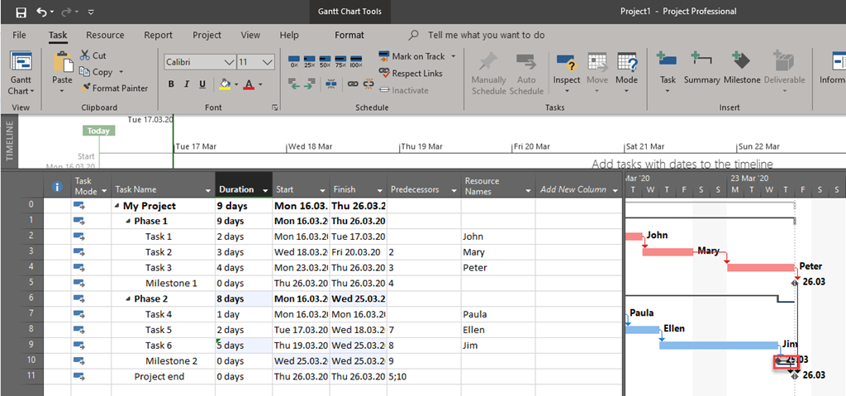Mark task as 50% complete
This screenshot has height=396, width=846.
tap(326, 62)
